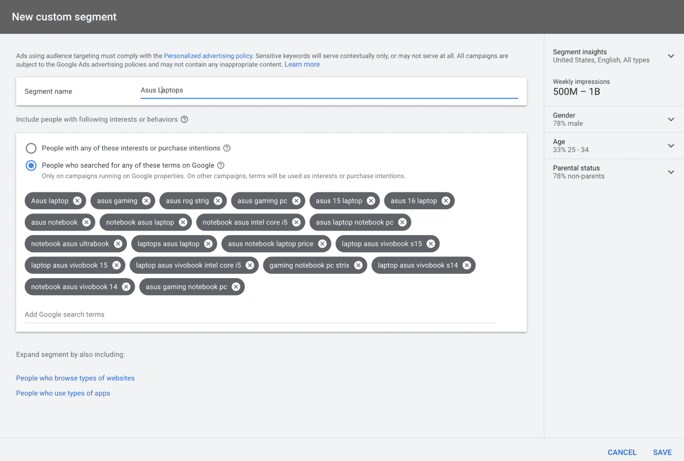The height and width of the screenshot is (461, 684).
Task: Remove 'asus laptop notebook pc' chip
Action: [x=402, y=222]
